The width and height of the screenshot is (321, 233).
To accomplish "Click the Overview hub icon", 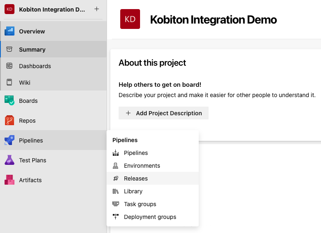I will click(10, 31).
